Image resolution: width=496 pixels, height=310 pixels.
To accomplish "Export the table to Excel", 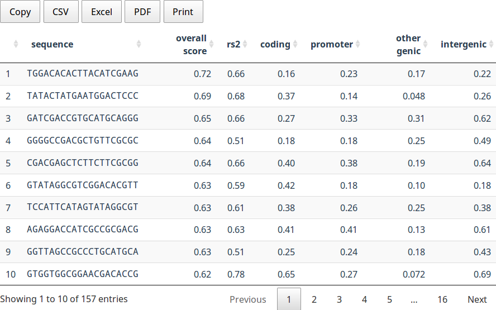I will pyautogui.click(x=102, y=12).
